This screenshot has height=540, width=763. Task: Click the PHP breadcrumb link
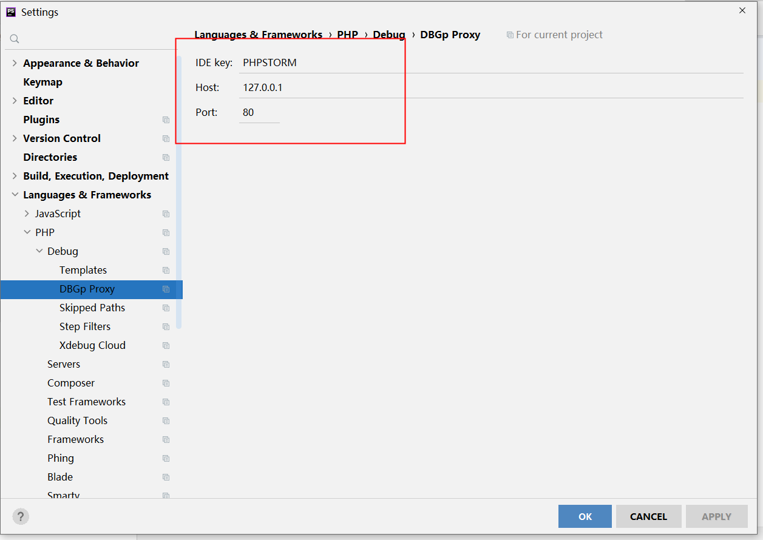[x=348, y=35]
